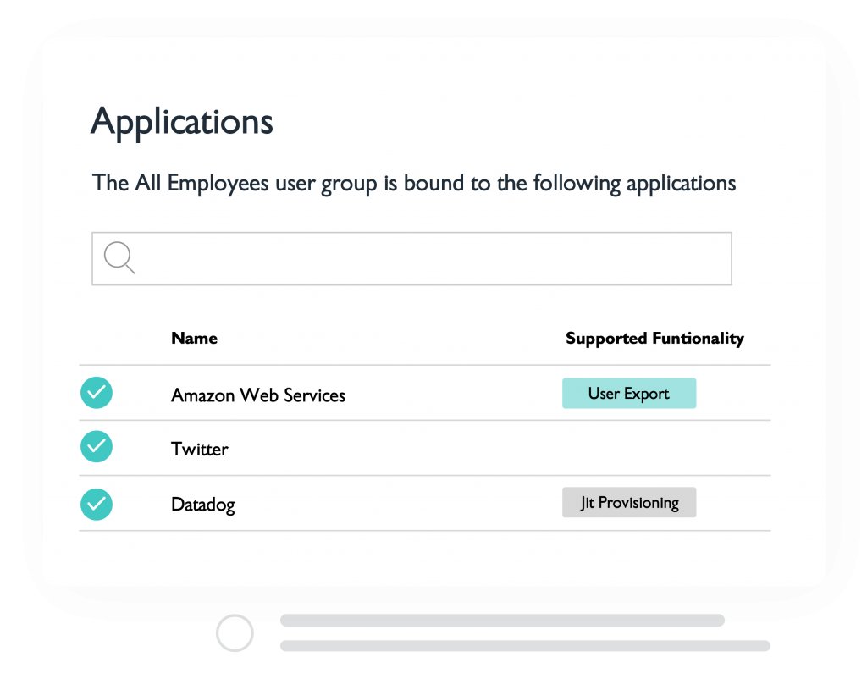
Task: Focus the applications search field
Action: pos(411,259)
